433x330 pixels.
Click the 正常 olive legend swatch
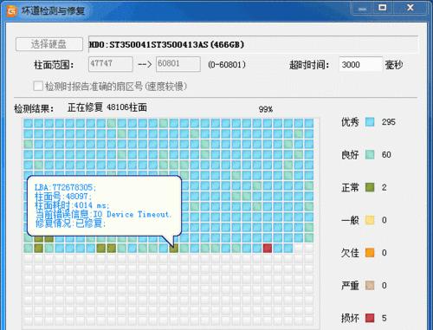[x=370, y=187]
